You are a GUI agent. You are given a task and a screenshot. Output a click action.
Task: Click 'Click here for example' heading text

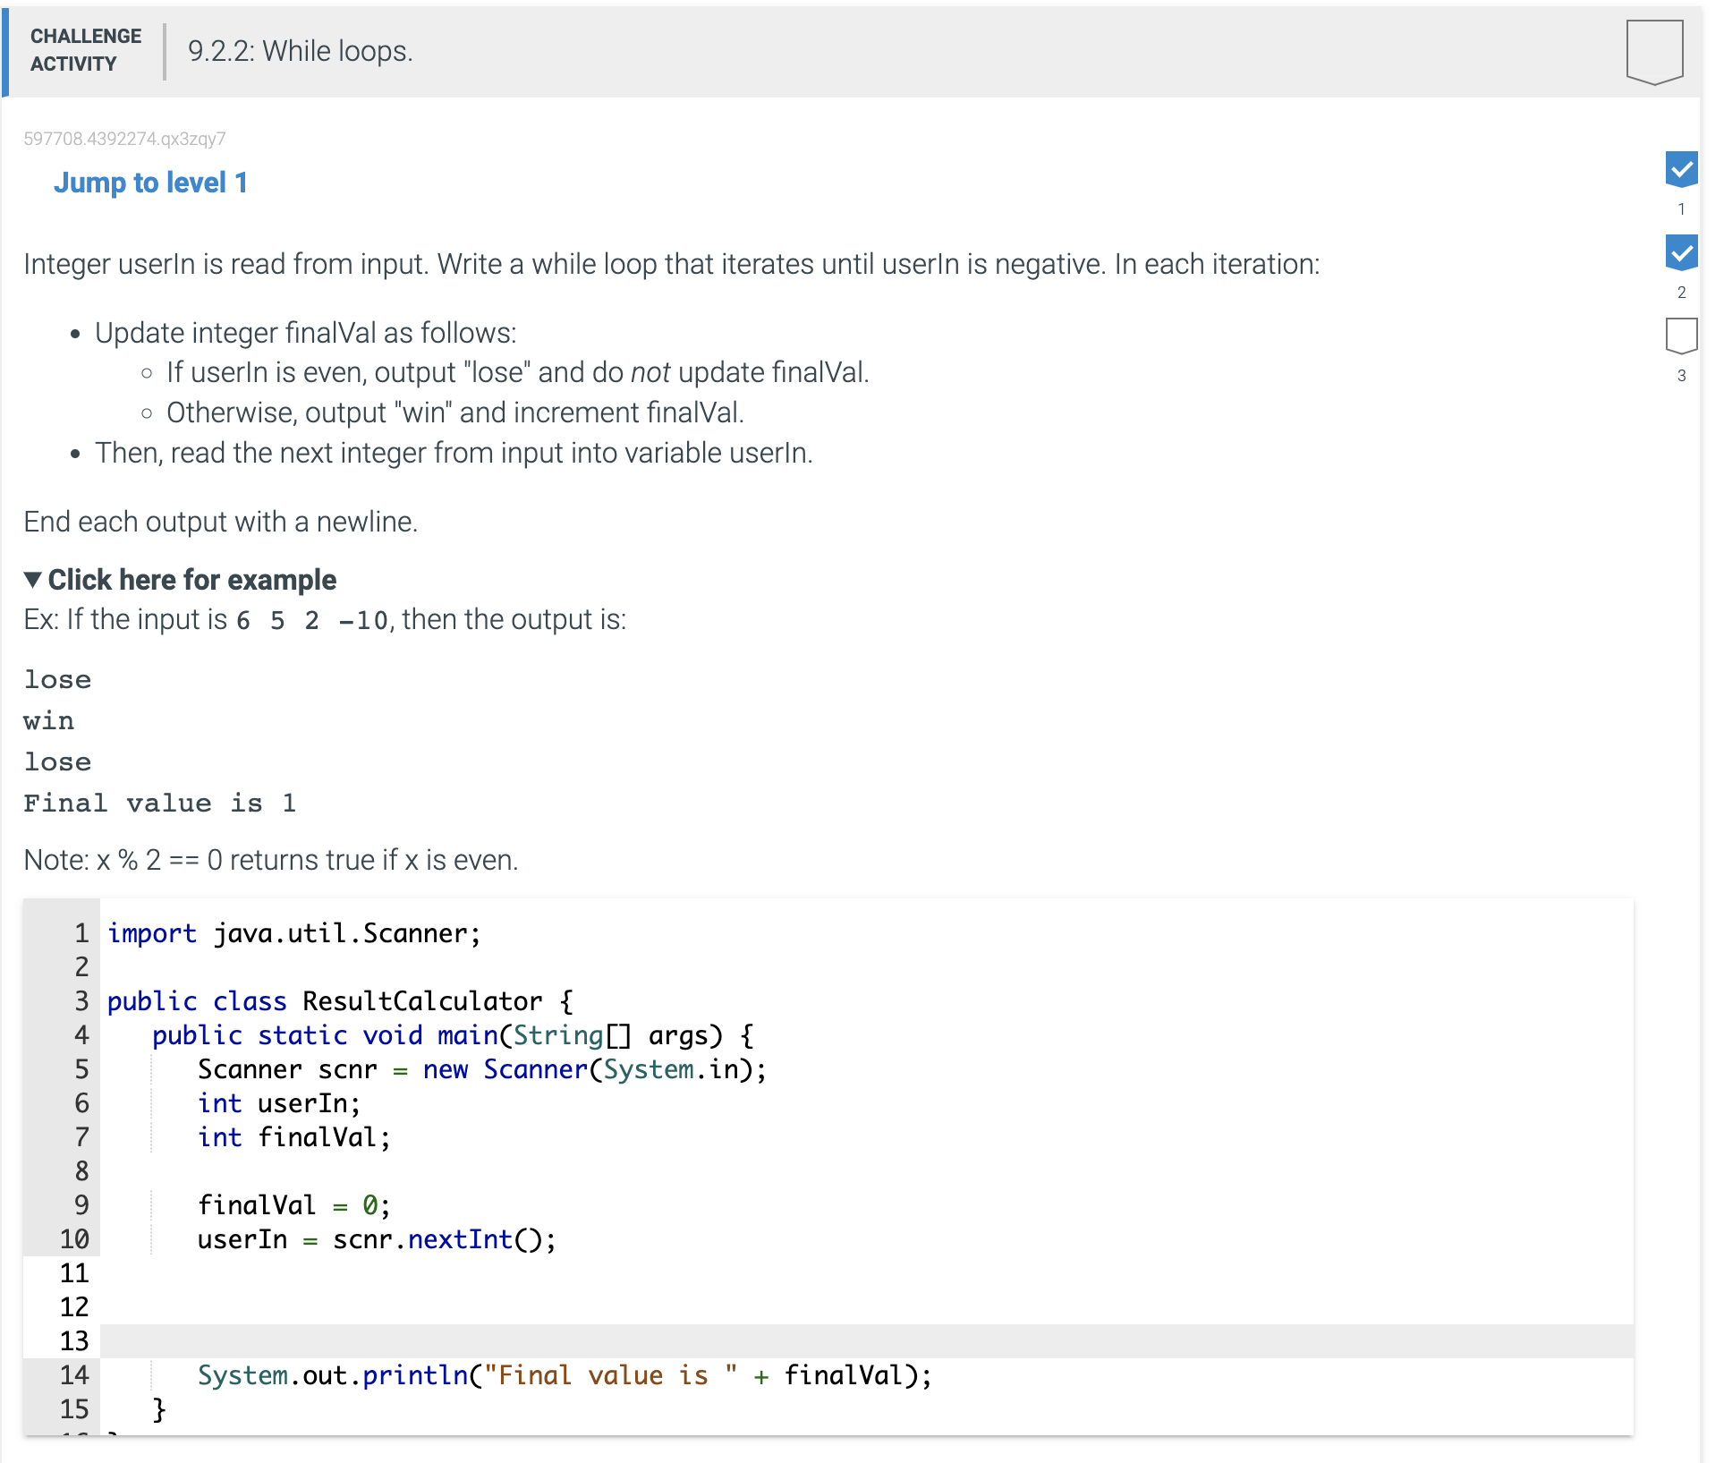[x=191, y=580]
